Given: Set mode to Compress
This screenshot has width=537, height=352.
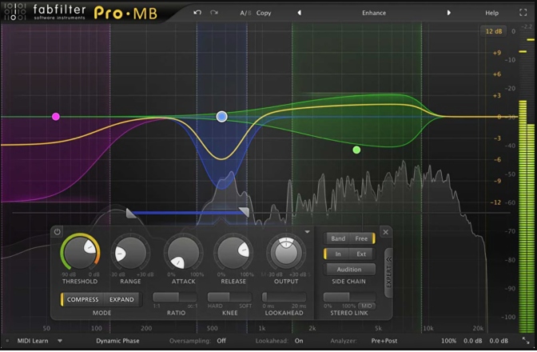Looking at the screenshot, I should [x=82, y=299].
